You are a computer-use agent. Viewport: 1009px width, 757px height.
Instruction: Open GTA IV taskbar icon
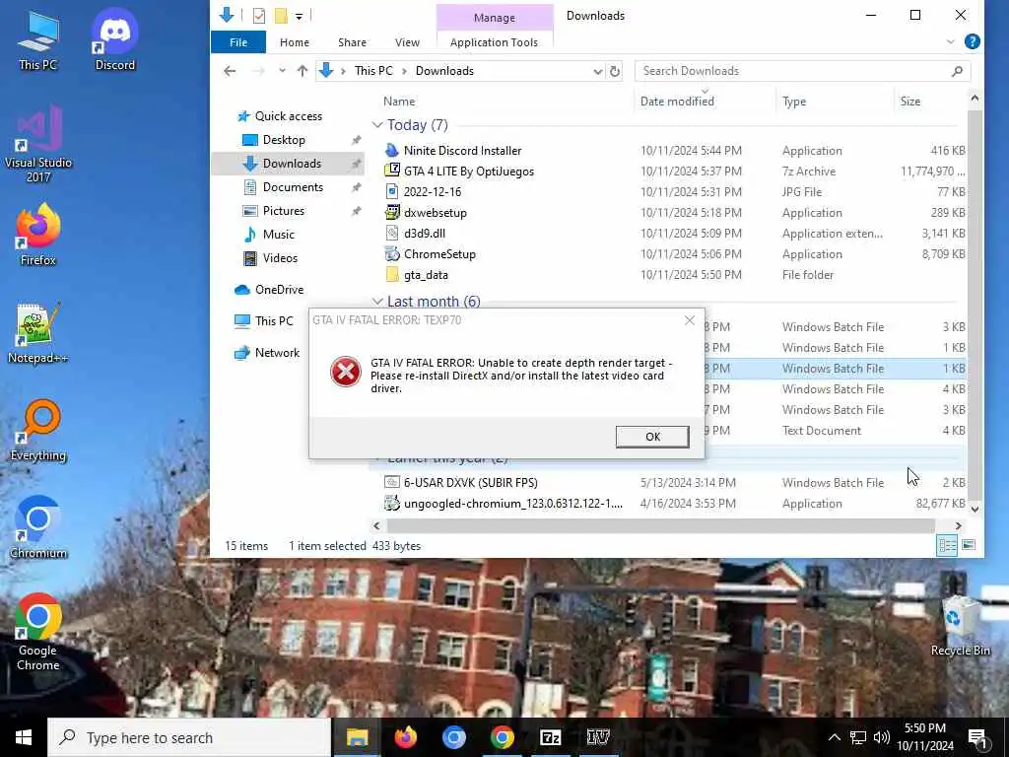[598, 737]
